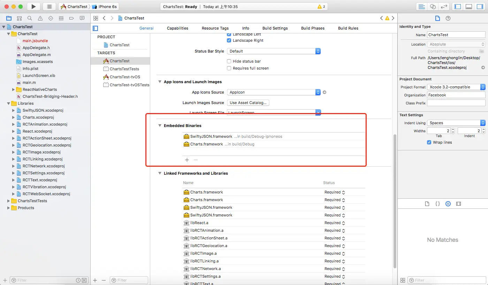Remove selected embedded binary with minus

click(196, 160)
